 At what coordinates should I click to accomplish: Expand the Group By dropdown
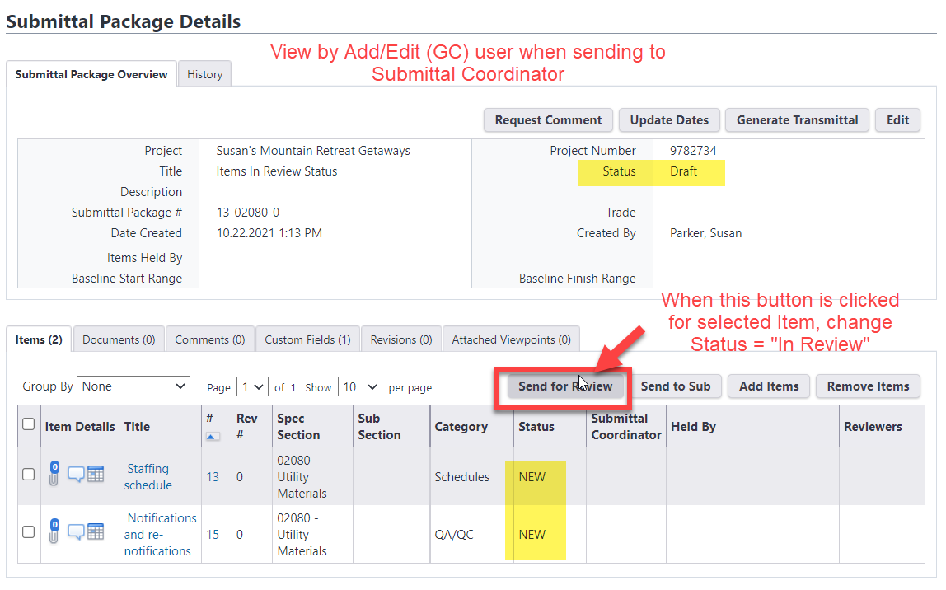click(x=133, y=386)
